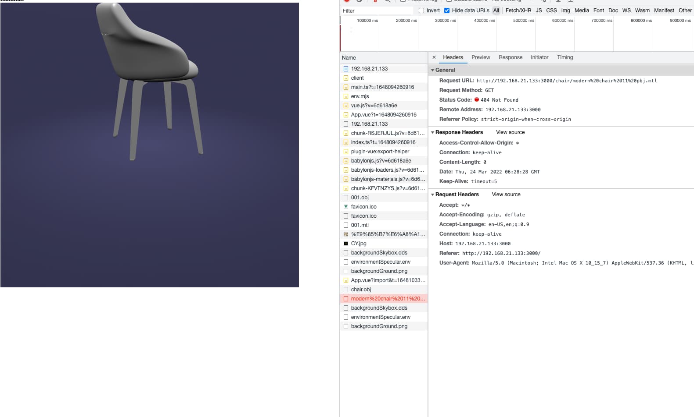Click the User-Agent Mozilla/5.0 value
Screen dimensions: 694x417
[583, 263]
